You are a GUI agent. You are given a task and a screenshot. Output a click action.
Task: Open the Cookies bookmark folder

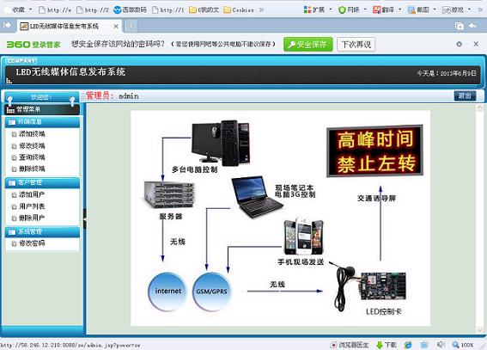239,10
